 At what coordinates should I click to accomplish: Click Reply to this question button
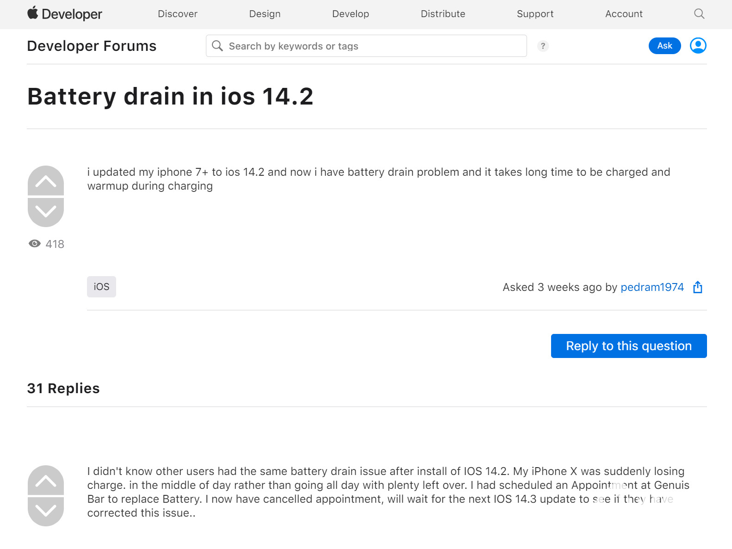(x=628, y=346)
